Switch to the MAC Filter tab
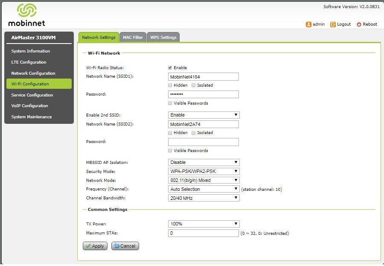 (x=133, y=37)
